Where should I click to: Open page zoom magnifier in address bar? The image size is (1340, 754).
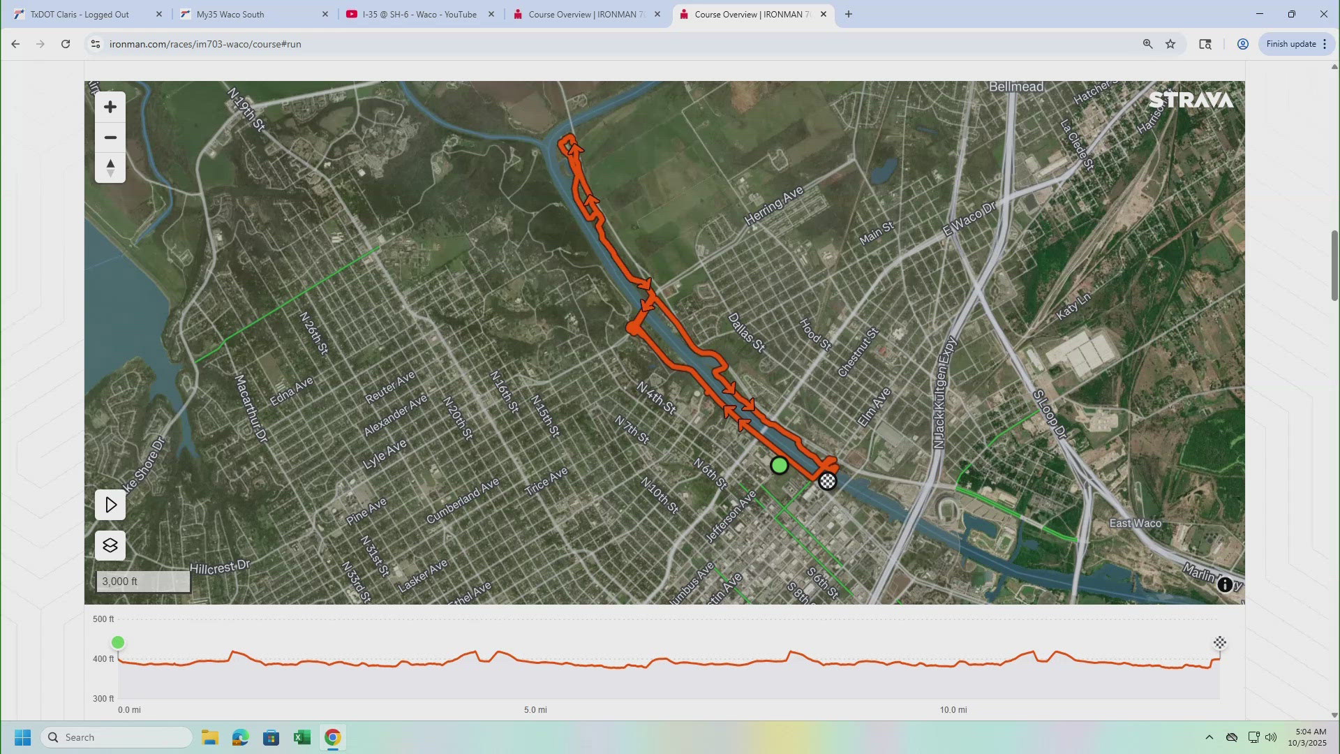1147,43
